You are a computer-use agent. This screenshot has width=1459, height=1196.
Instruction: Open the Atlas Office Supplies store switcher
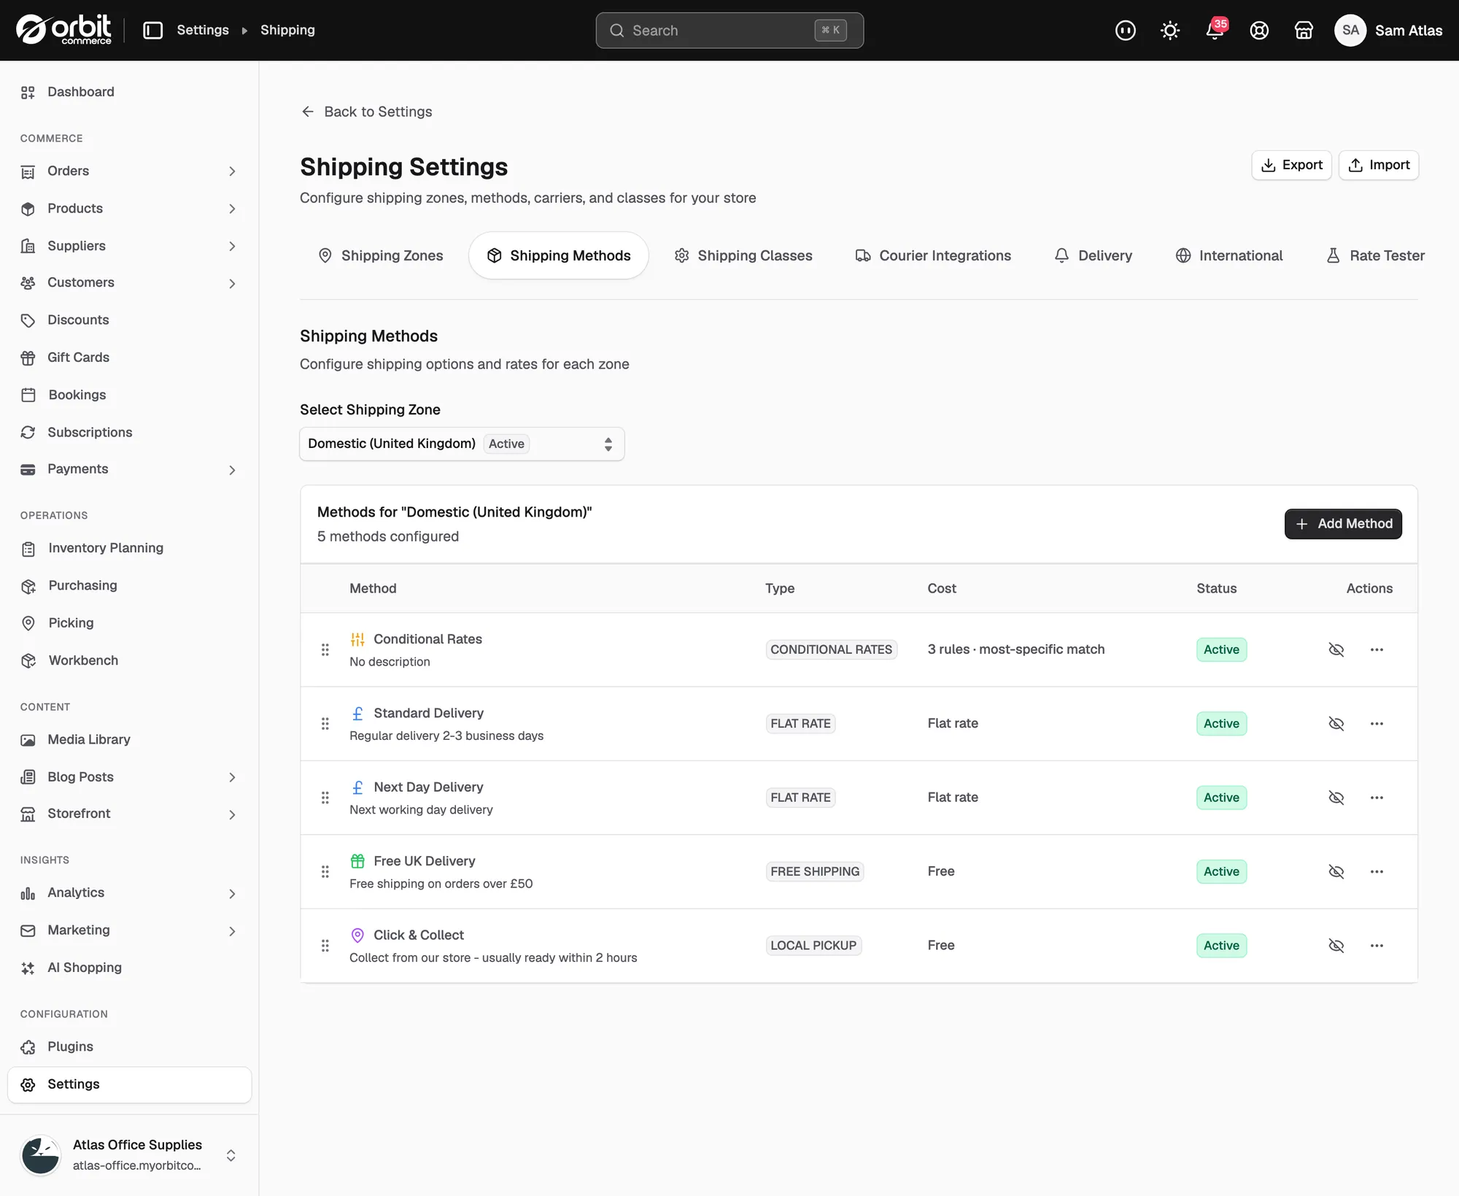tap(129, 1155)
